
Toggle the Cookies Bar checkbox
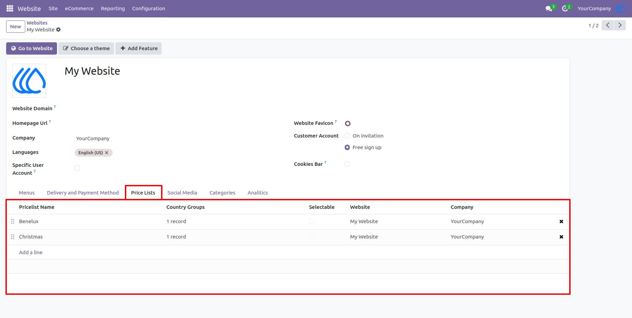347,164
